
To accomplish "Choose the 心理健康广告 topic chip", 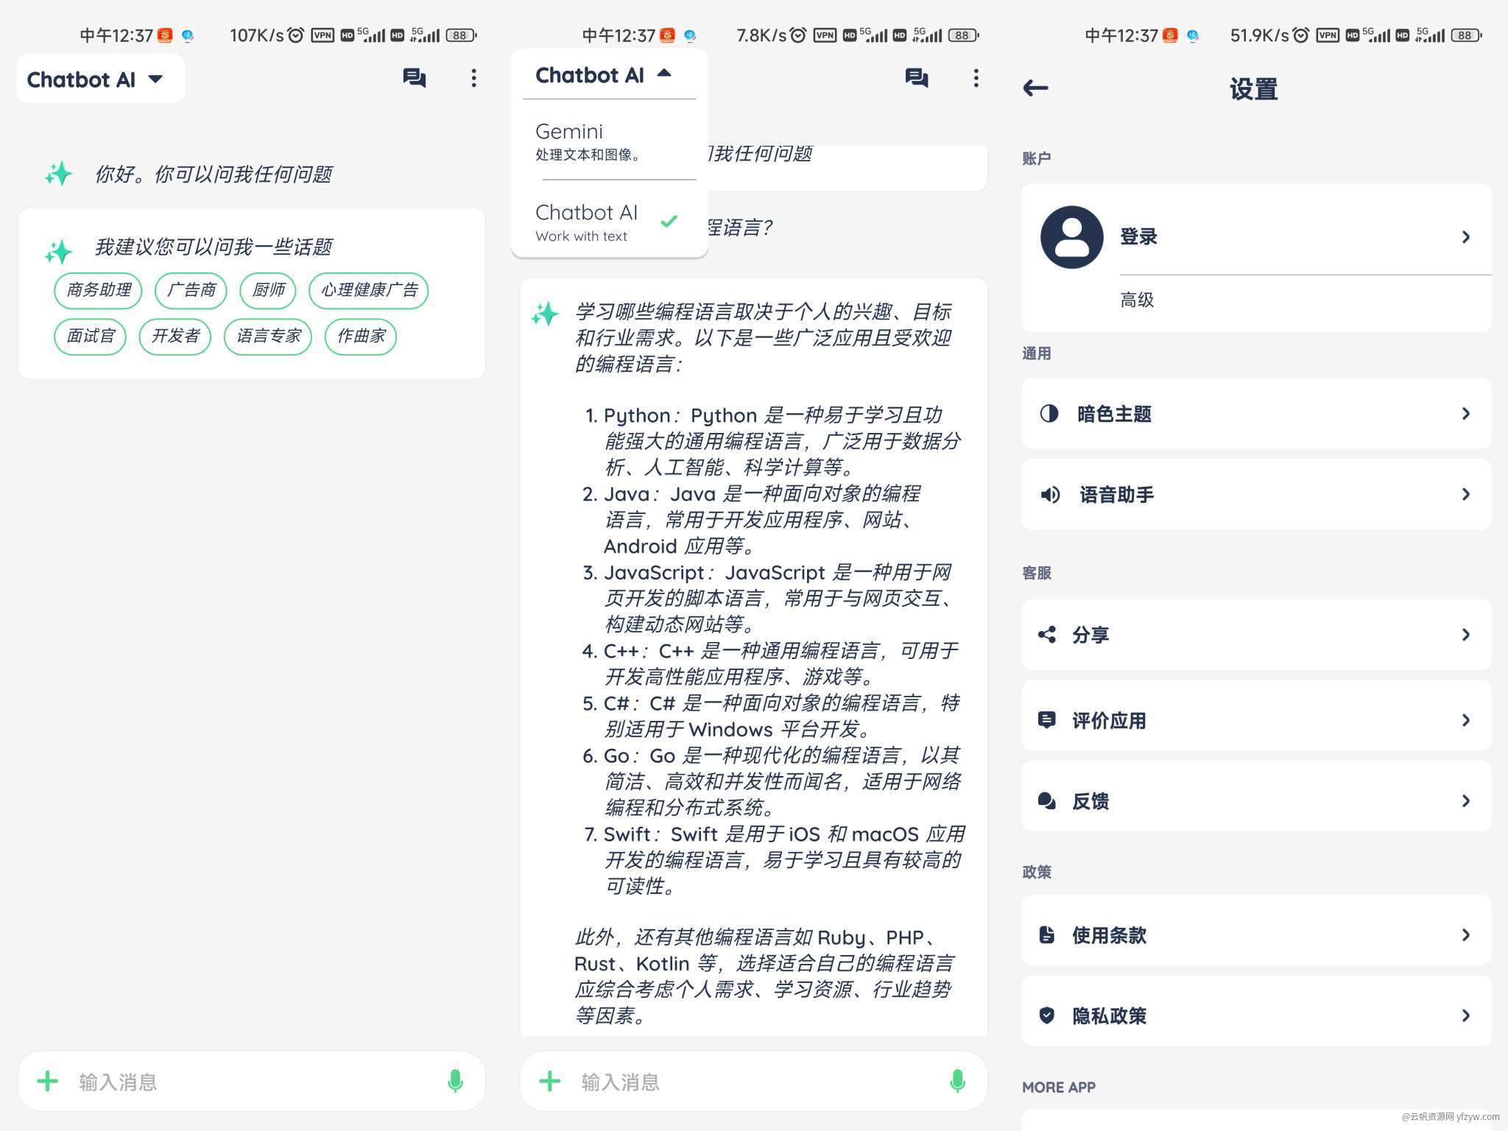I will tap(369, 290).
